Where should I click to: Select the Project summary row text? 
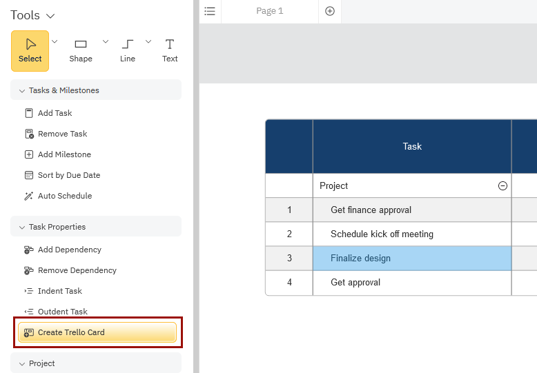(x=334, y=186)
